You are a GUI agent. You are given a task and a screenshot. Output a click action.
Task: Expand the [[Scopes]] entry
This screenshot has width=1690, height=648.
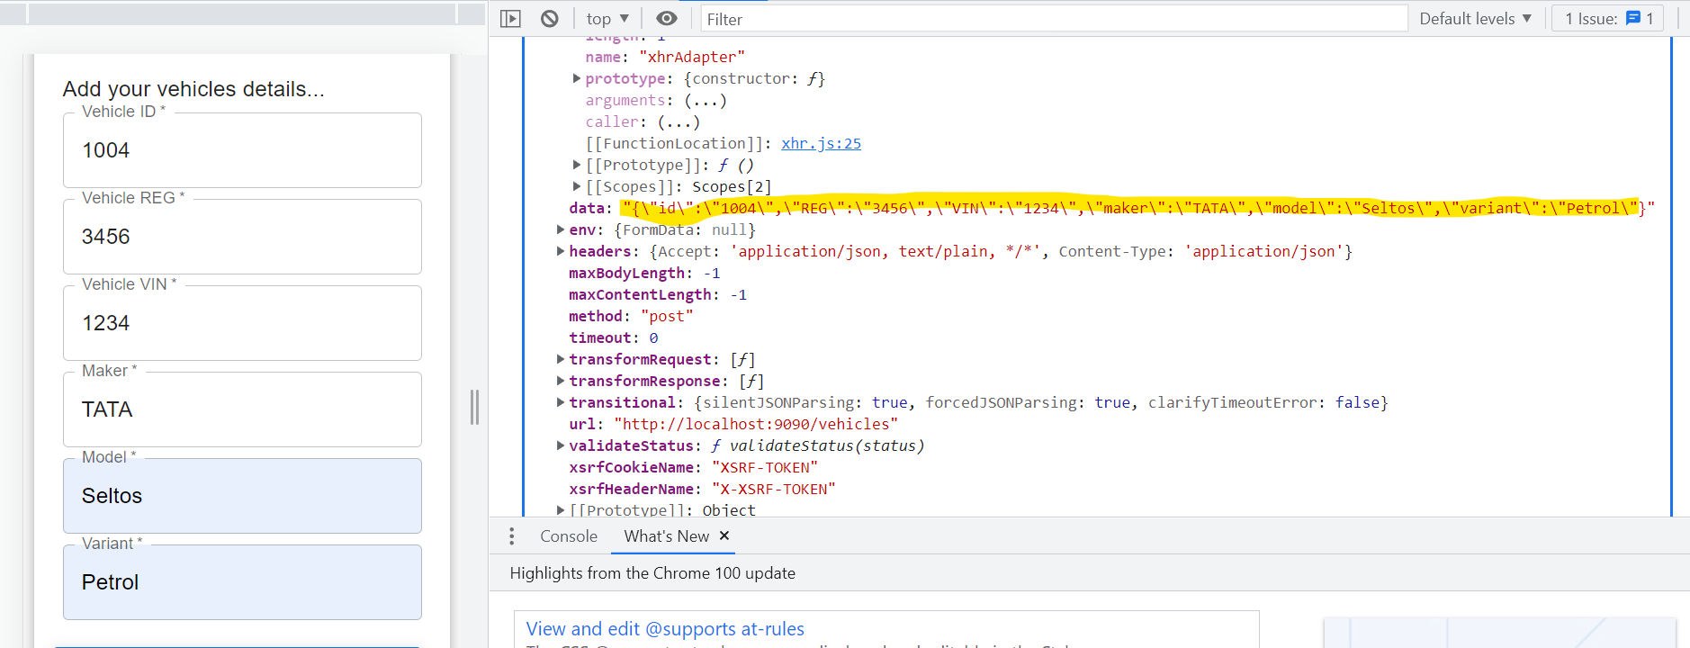(x=577, y=187)
